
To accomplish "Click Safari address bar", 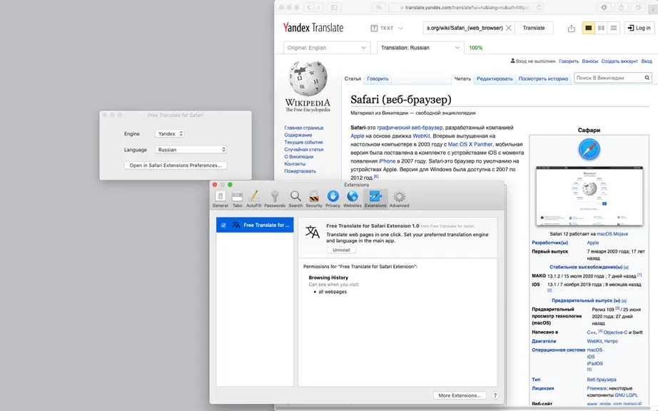I will coord(467,7).
